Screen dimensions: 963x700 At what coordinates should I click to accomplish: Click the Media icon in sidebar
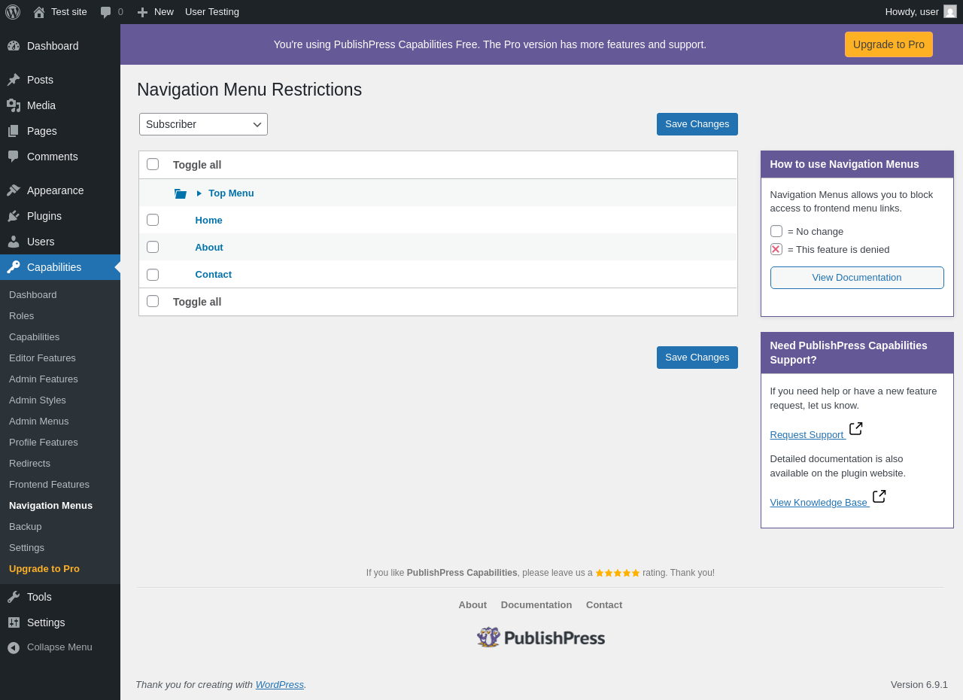14,105
